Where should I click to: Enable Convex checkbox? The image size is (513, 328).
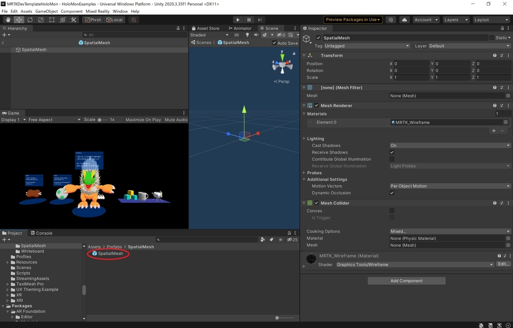point(392,211)
